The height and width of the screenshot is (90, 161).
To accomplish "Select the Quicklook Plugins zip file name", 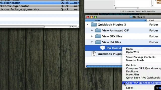I will tap(110, 54).
